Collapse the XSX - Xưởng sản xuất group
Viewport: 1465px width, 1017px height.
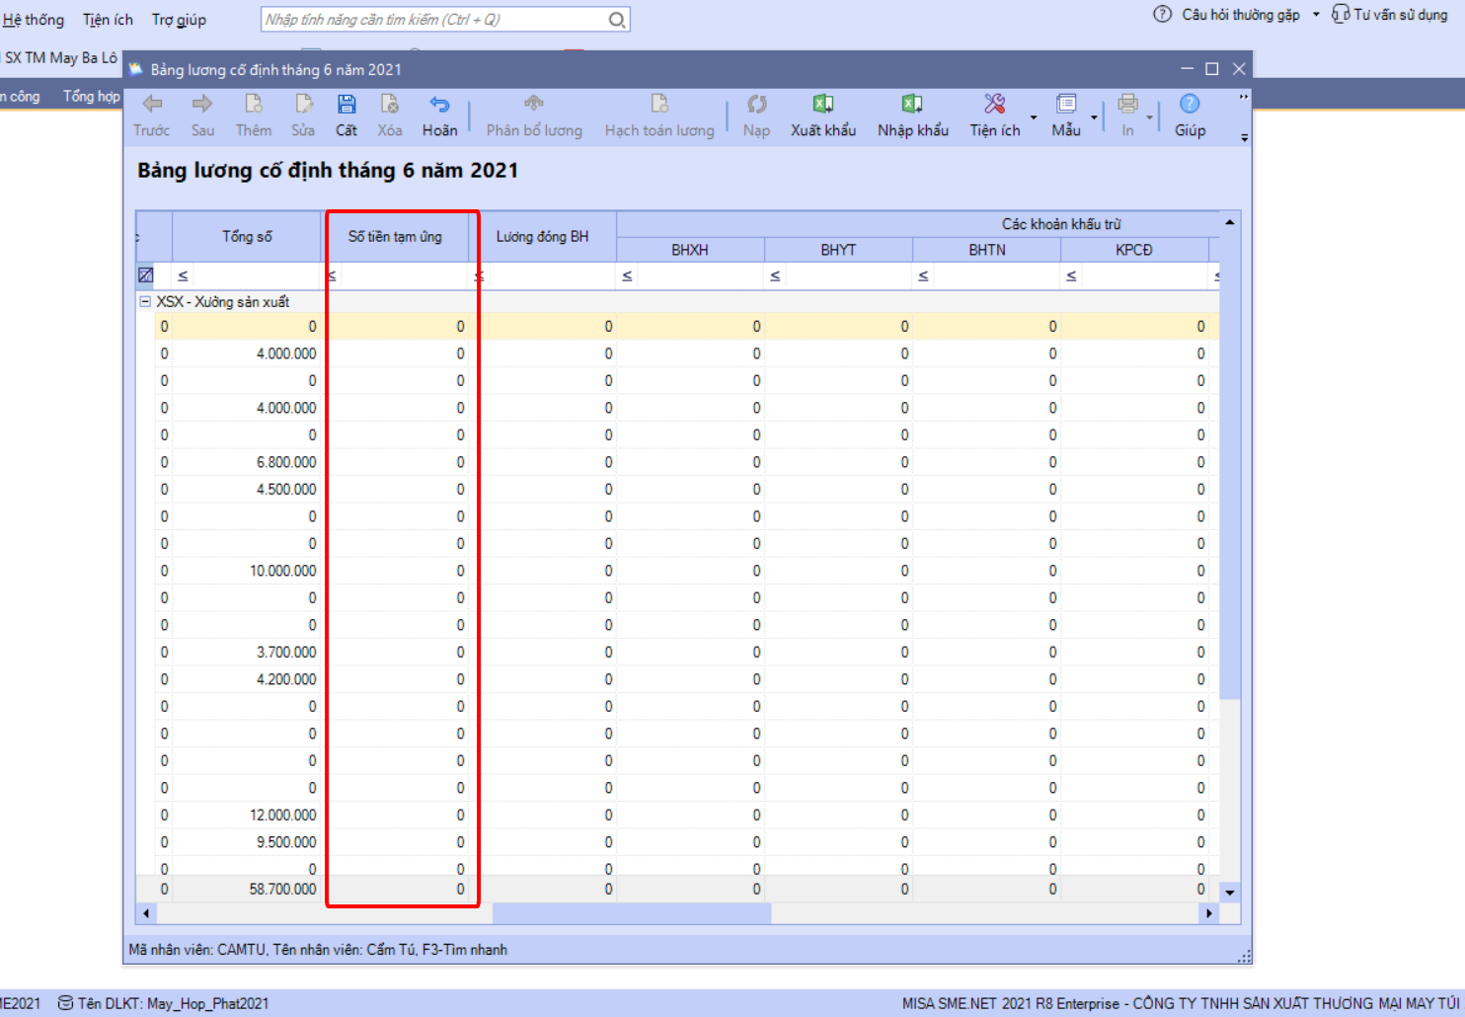145,302
